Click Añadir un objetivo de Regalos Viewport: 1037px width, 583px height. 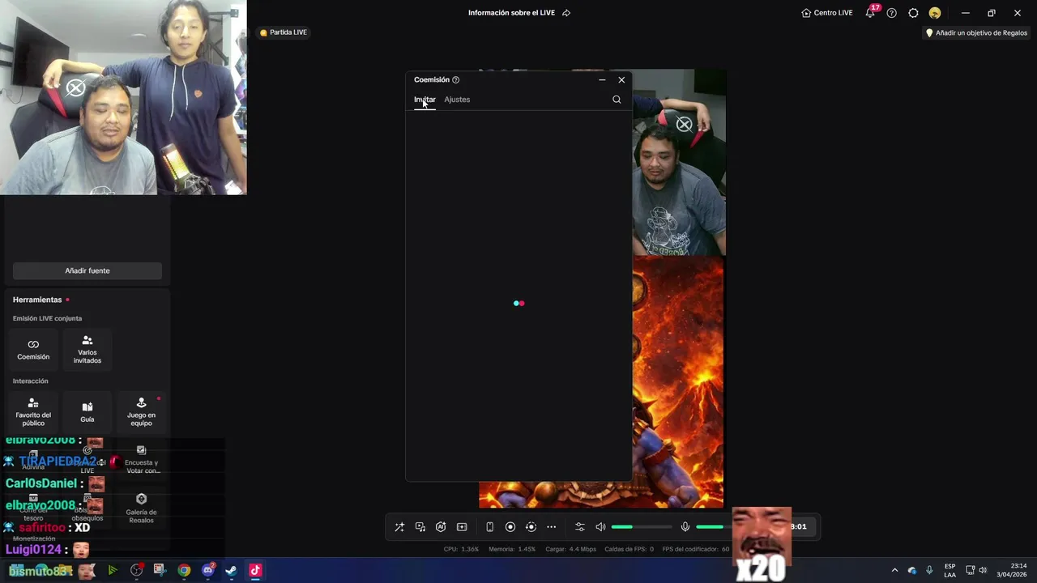[976, 33]
